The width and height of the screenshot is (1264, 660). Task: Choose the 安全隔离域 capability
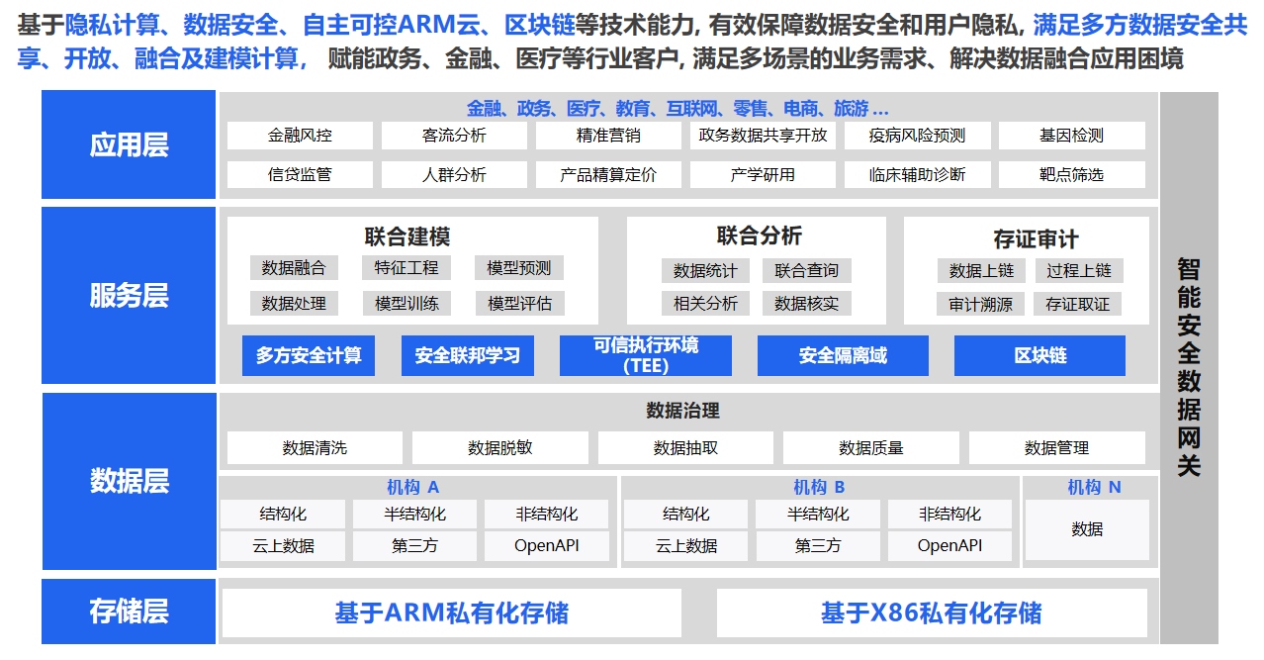[x=843, y=355]
